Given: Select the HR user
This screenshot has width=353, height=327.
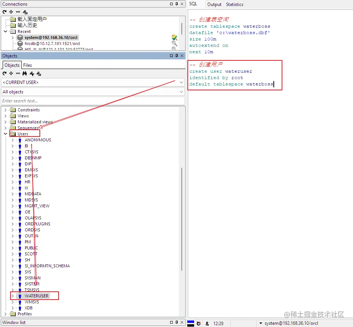Looking at the screenshot, I should click(x=27, y=182).
